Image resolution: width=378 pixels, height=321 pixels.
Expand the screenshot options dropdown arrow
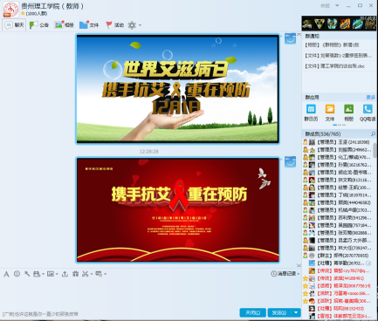point(92,274)
